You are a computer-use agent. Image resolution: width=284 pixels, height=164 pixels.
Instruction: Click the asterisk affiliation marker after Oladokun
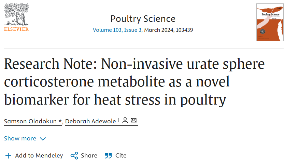click(60, 121)
